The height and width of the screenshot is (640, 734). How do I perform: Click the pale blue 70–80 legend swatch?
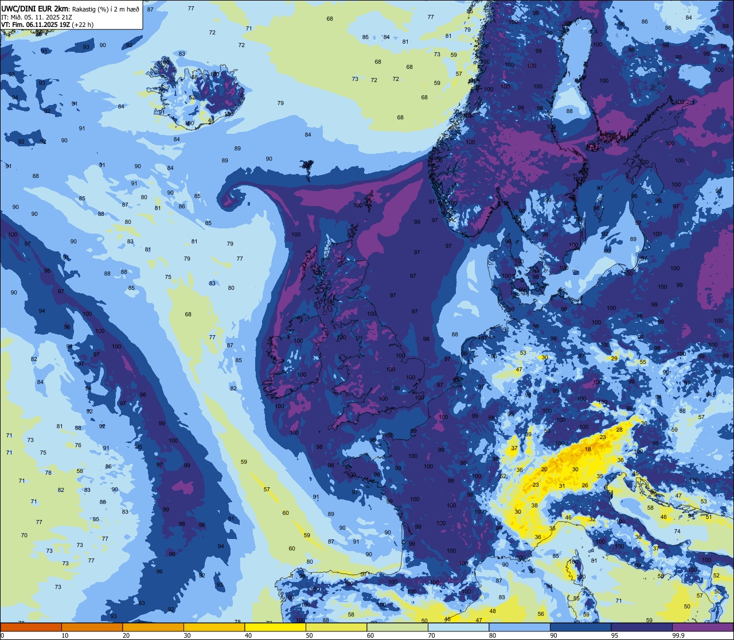pos(458,627)
